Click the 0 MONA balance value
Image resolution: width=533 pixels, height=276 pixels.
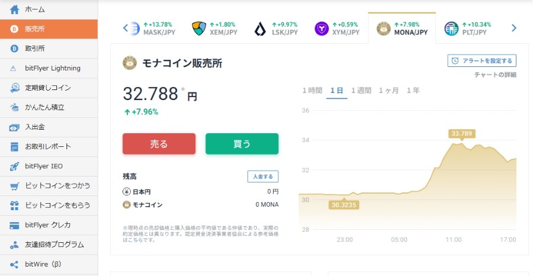[x=267, y=204]
